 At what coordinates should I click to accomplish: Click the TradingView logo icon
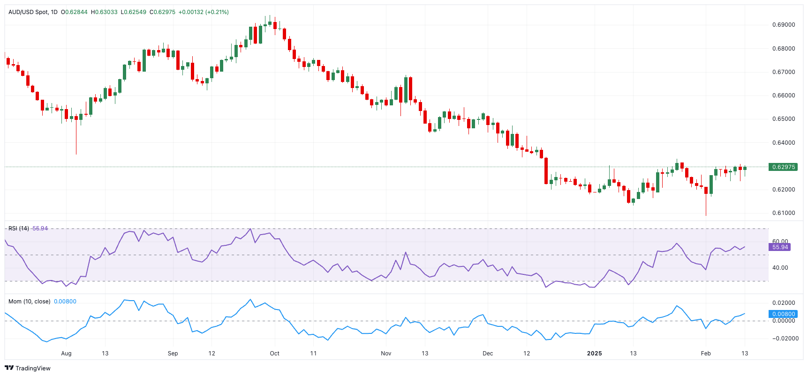pyautogui.click(x=9, y=368)
